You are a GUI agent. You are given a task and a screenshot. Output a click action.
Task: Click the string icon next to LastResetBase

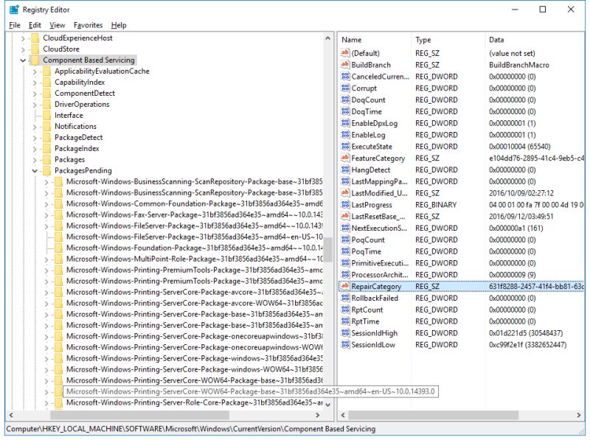coord(344,216)
